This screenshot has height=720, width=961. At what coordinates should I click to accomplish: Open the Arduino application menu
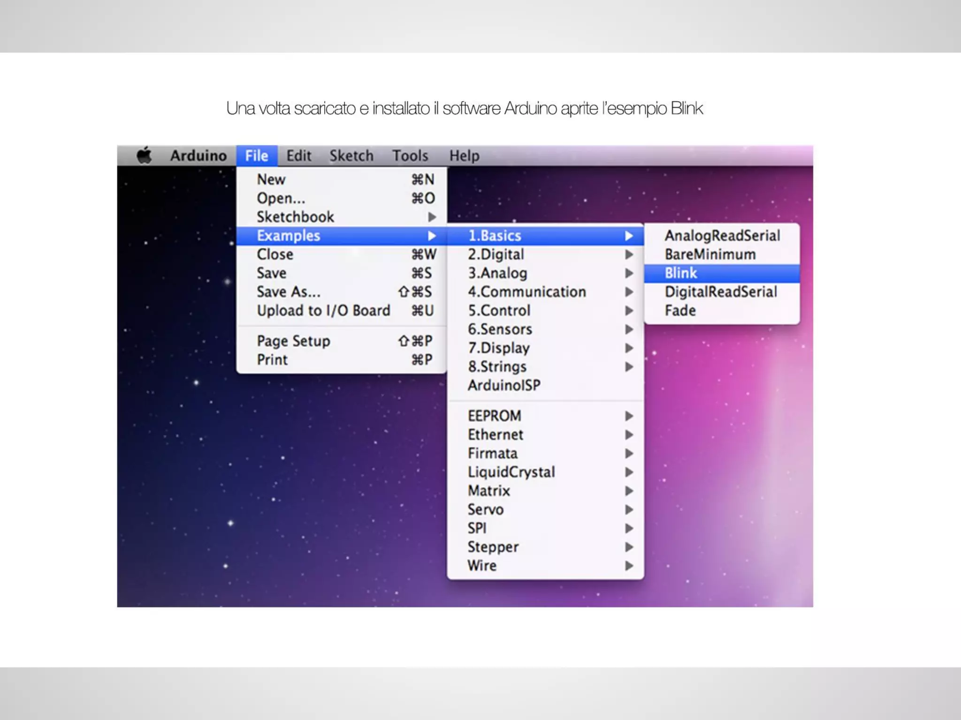tap(198, 156)
